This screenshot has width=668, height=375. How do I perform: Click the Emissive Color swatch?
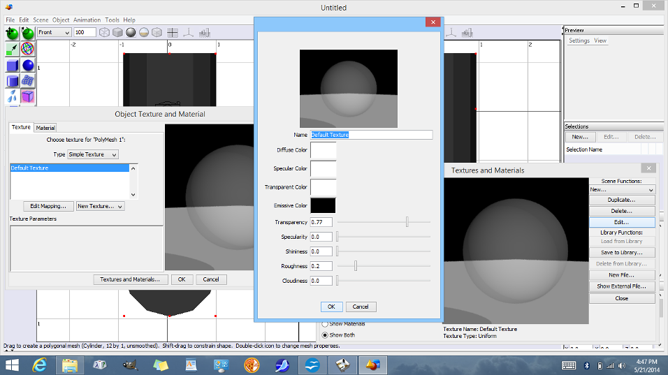point(323,205)
